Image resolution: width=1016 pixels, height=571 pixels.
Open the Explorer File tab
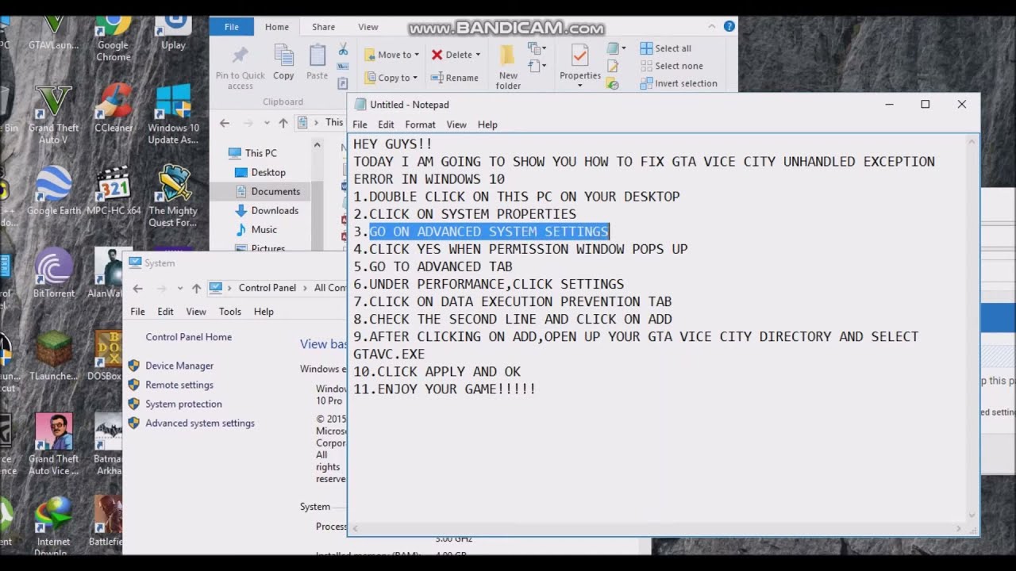click(x=232, y=27)
